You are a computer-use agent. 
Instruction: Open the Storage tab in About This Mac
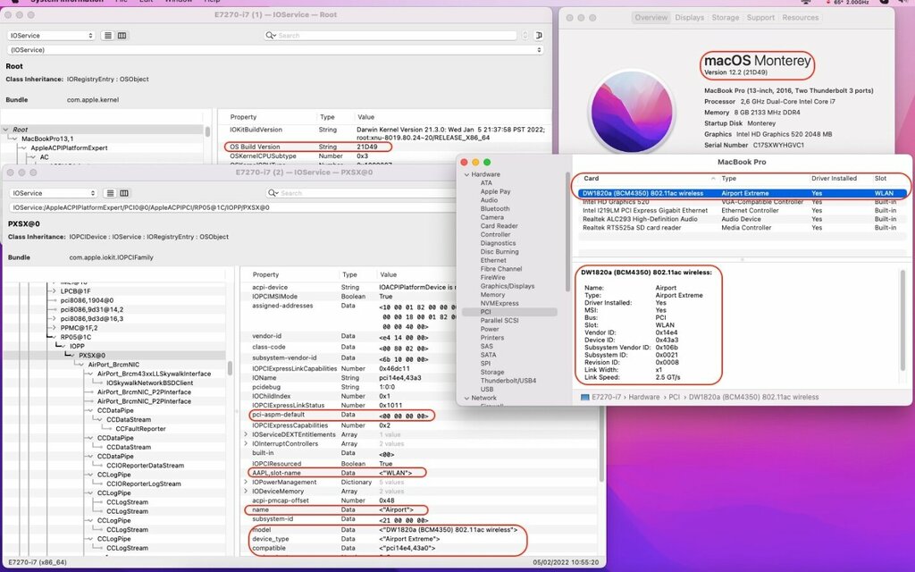pyautogui.click(x=725, y=17)
